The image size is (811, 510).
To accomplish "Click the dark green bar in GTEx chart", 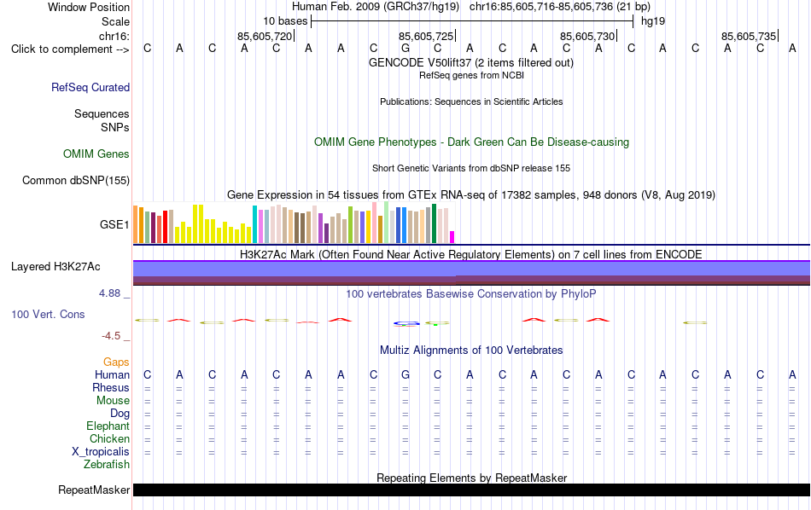I will point(434,223).
